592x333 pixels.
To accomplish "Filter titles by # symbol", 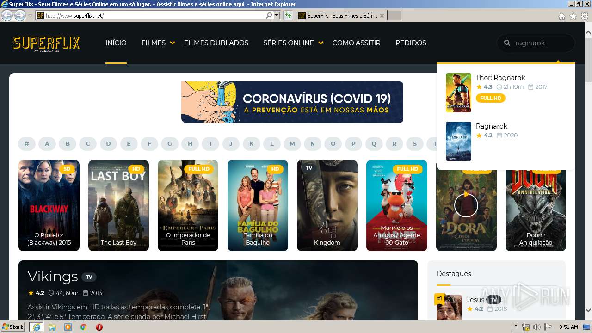I will coord(27,144).
